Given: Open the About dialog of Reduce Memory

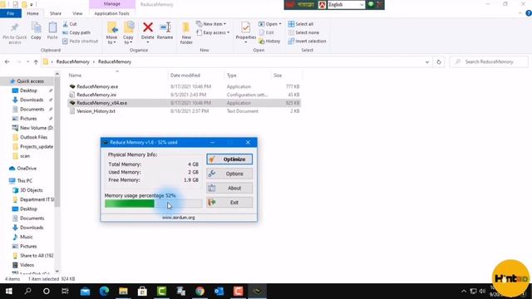Looking at the screenshot, I should click(x=229, y=189).
